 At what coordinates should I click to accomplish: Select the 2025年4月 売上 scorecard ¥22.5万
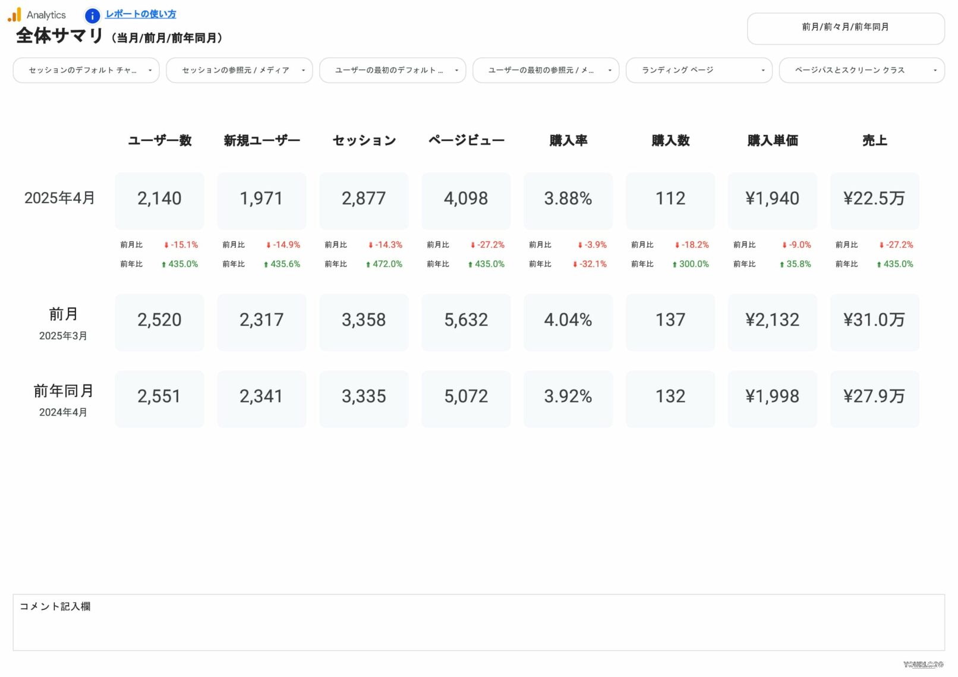[x=874, y=199]
